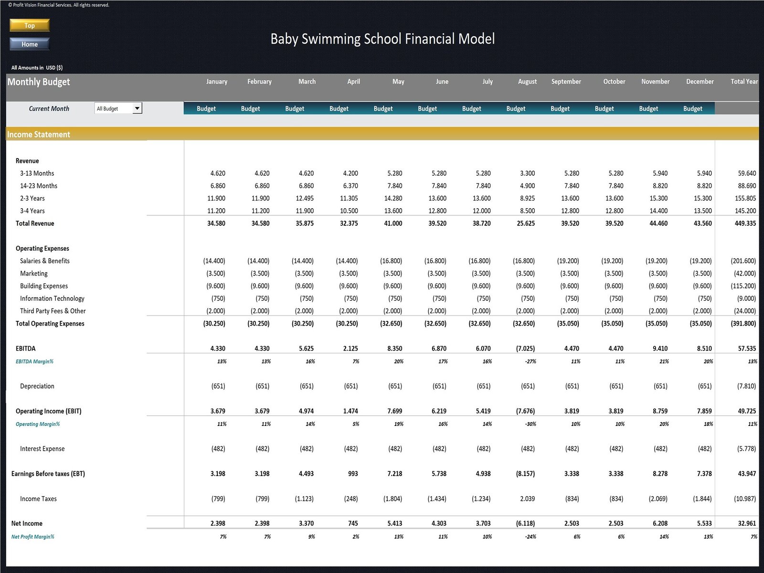Select April EBT cell showing 993
Image resolution: width=764 pixels, height=573 pixels.
pyautogui.click(x=352, y=474)
